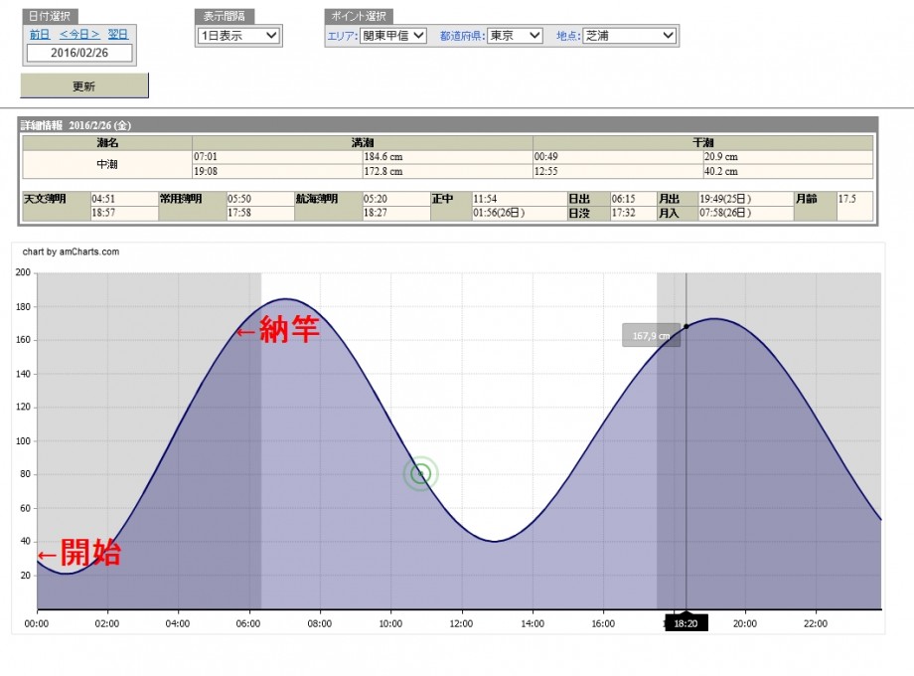Click astronomical twilight time 04:51

(x=124, y=199)
